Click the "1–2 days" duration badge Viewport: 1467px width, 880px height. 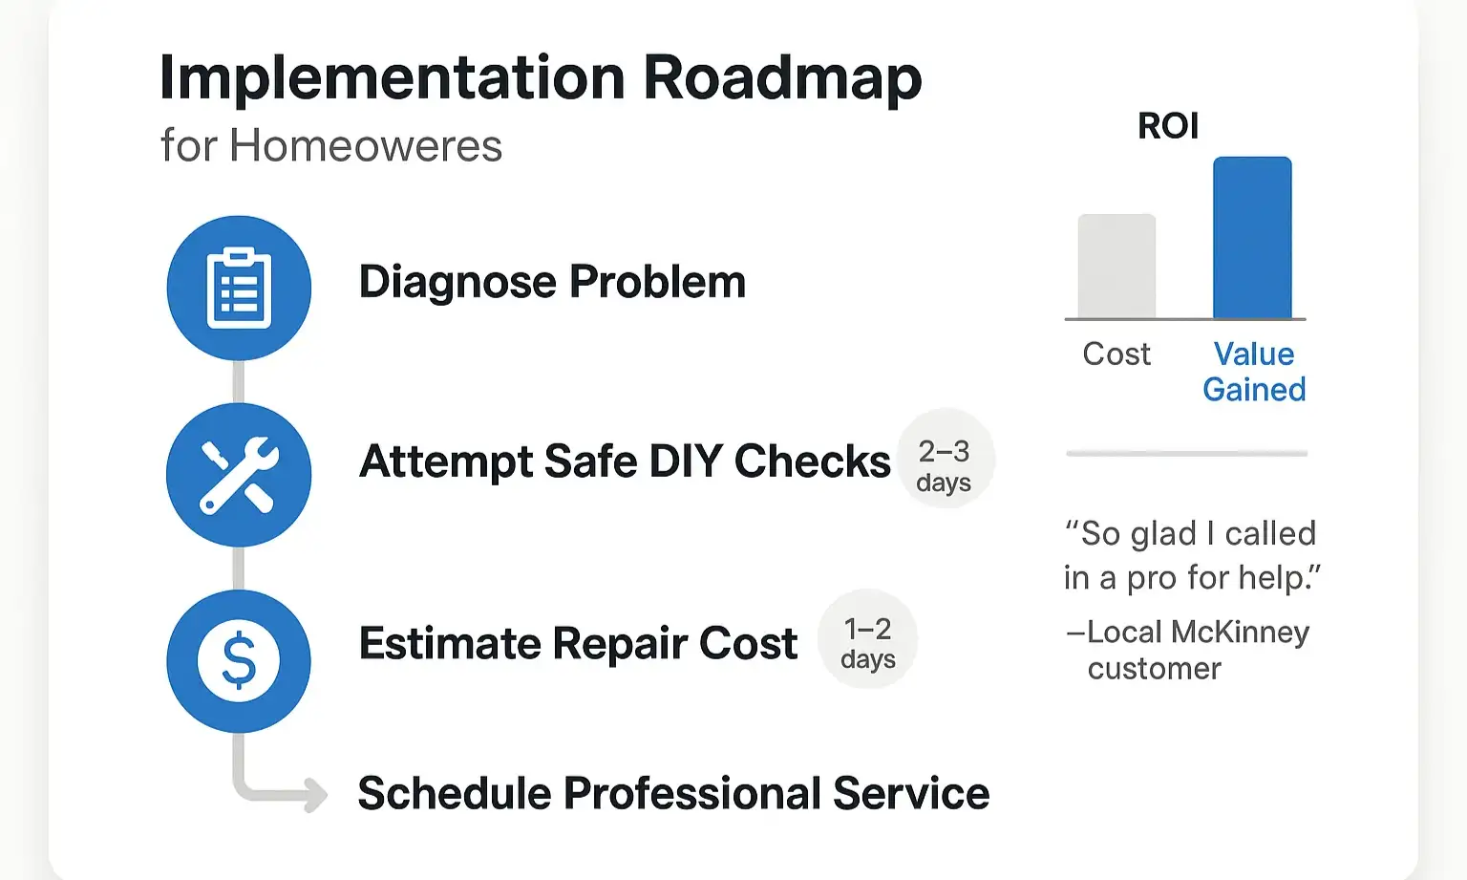click(867, 642)
